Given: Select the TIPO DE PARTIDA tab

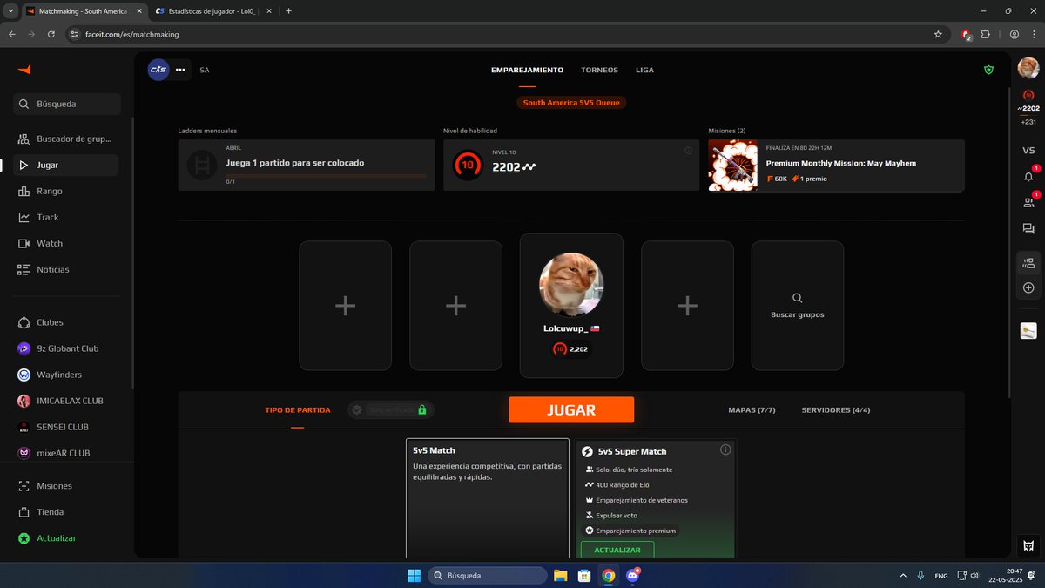Looking at the screenshot, I should coord(298,409).
